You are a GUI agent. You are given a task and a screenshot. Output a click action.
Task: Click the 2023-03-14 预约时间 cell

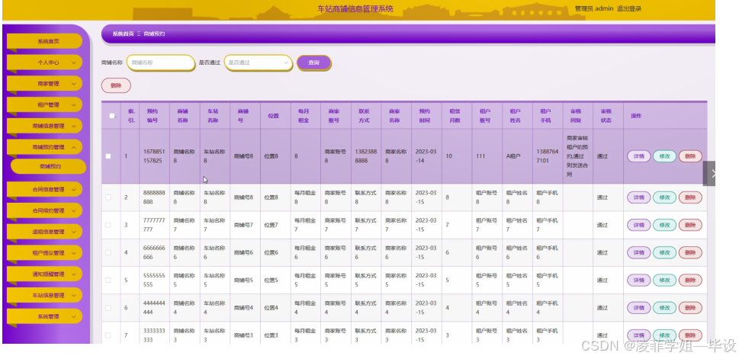pyautogui.click(x=426, y=156)
